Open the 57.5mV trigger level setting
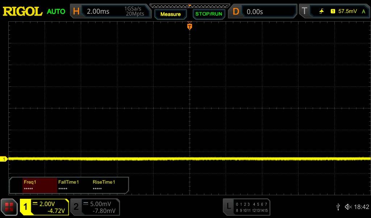Screen dimensions: 371x218 coord(348,12)
